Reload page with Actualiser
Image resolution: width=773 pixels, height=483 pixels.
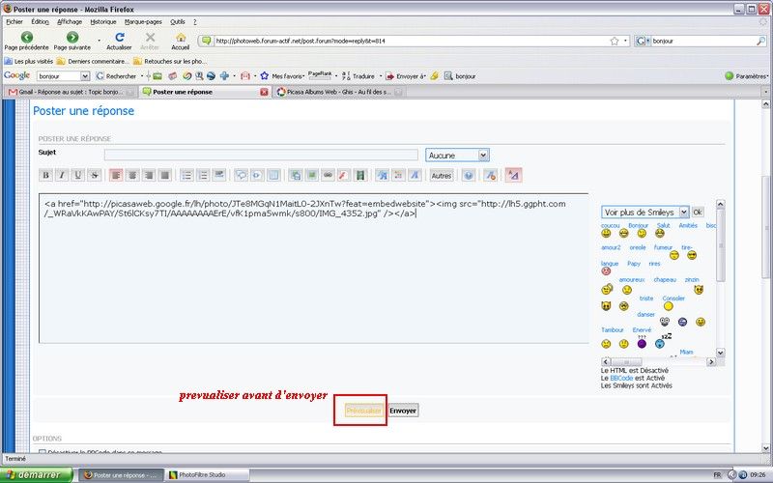(119, 41)
